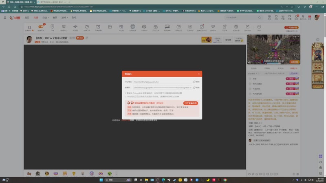Open the streamer avatar beside room title
This screenshot has width=326, height=183.
click(29, 39)
